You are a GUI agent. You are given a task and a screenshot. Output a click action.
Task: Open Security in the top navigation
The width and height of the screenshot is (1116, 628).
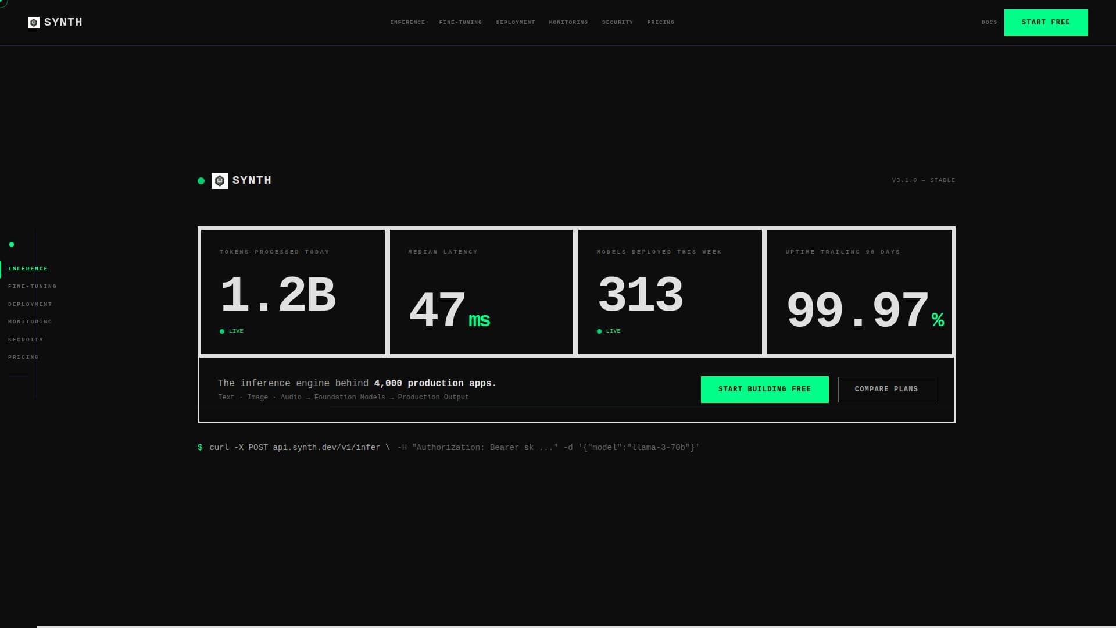pyautogui.click(x=617, y=22)
